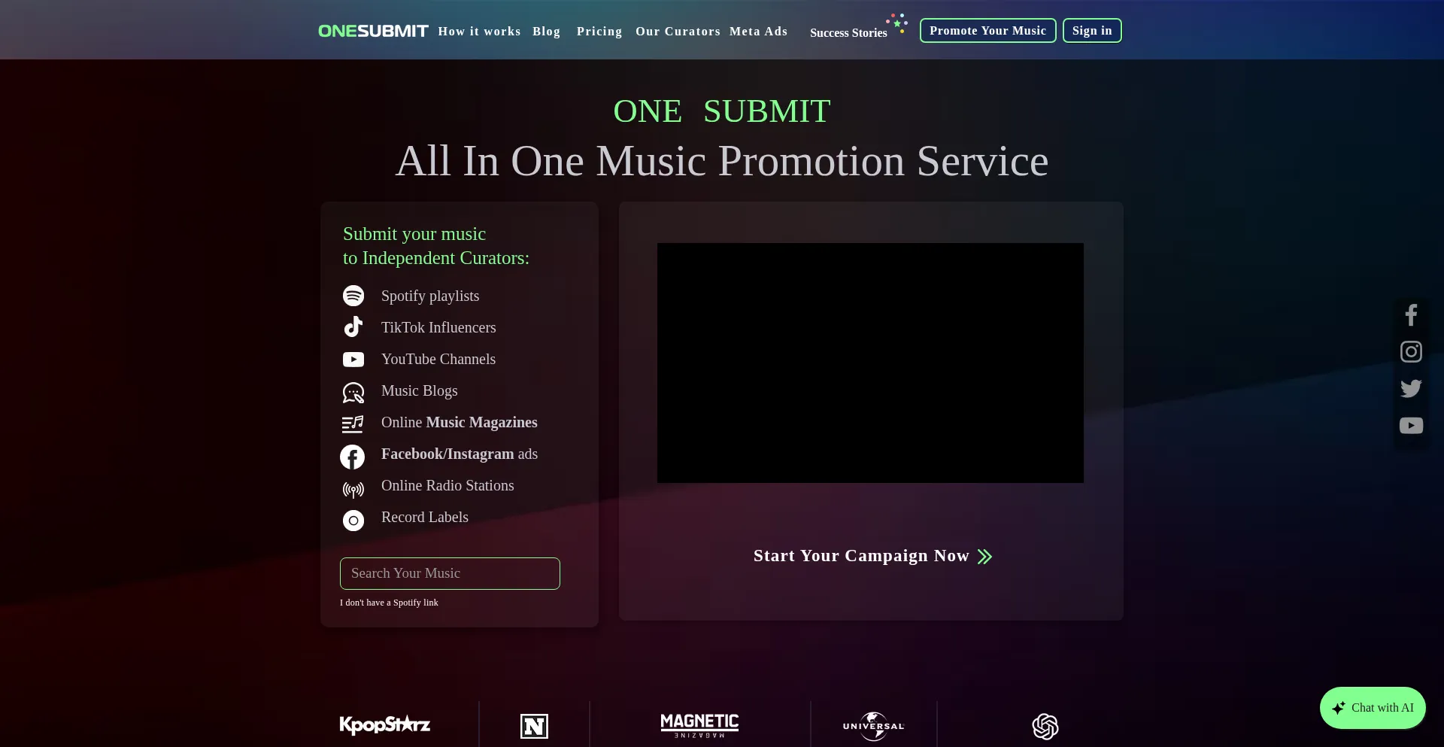Click the Spotify icon beside Spotify playlists

coord(353,296)
